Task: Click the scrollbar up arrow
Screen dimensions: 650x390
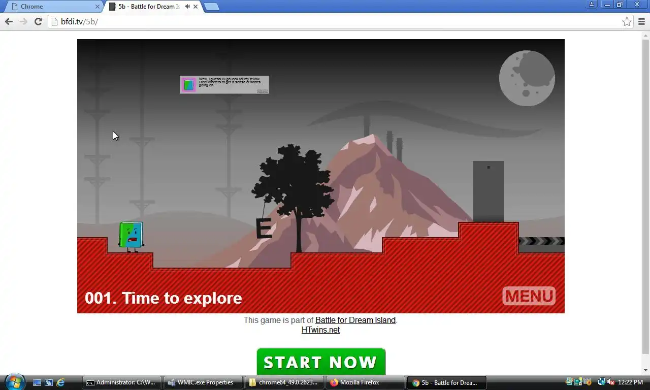Action: pos(645,35)
